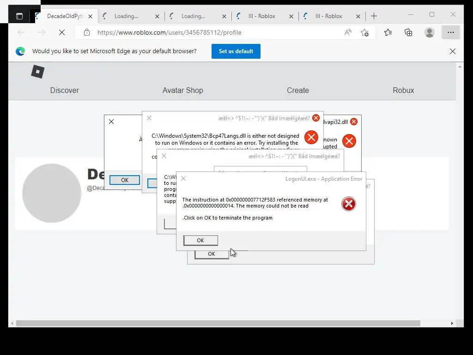Click the scroll right arrow
The width and height of the screenshot is (473, 355).
click(452, 323)
